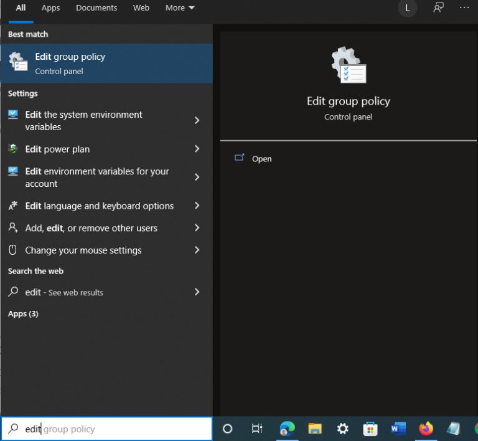The image size is (478, 441).
Task: Switch to the Apps tab
Action: click(50, 8)
